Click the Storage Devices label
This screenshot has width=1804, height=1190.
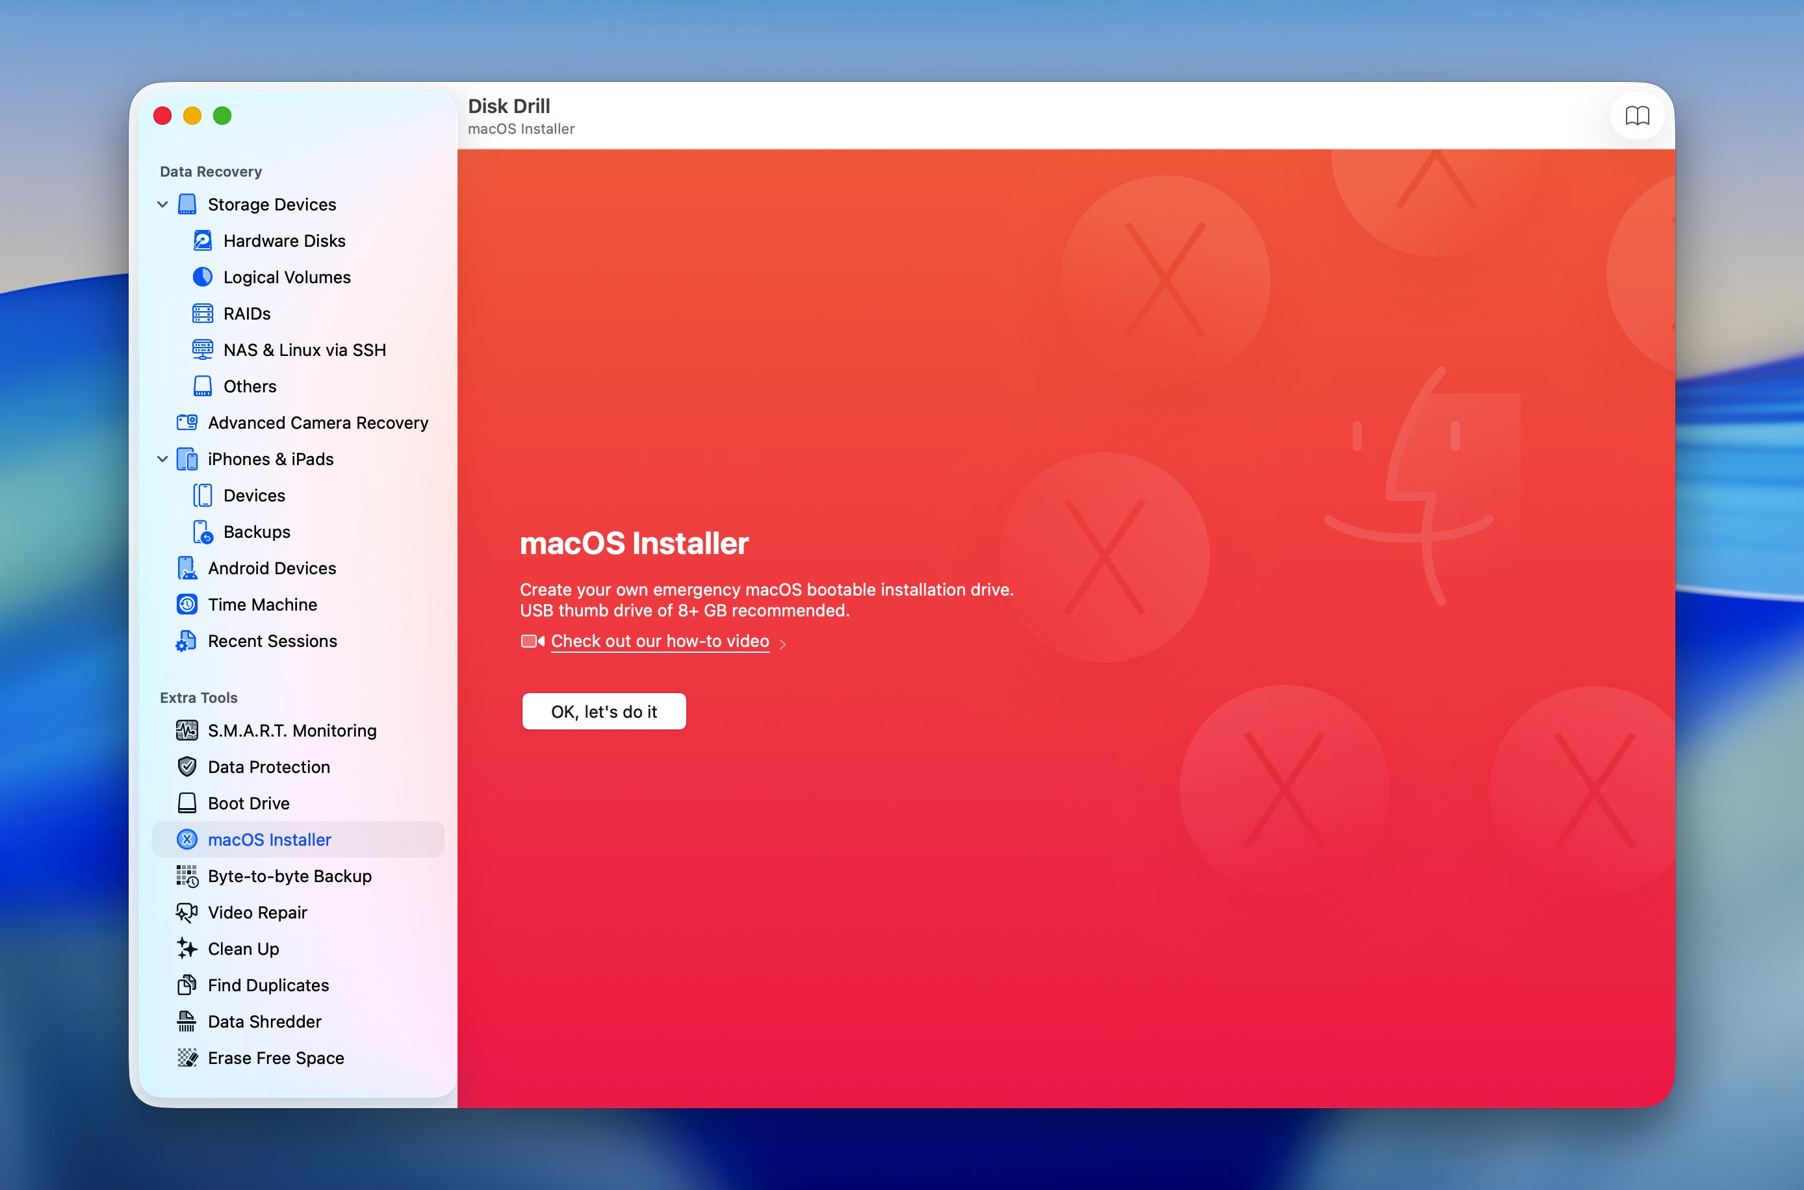click(x=272, y=204)
